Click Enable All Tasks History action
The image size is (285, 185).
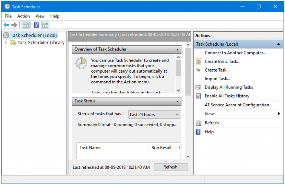227,96
